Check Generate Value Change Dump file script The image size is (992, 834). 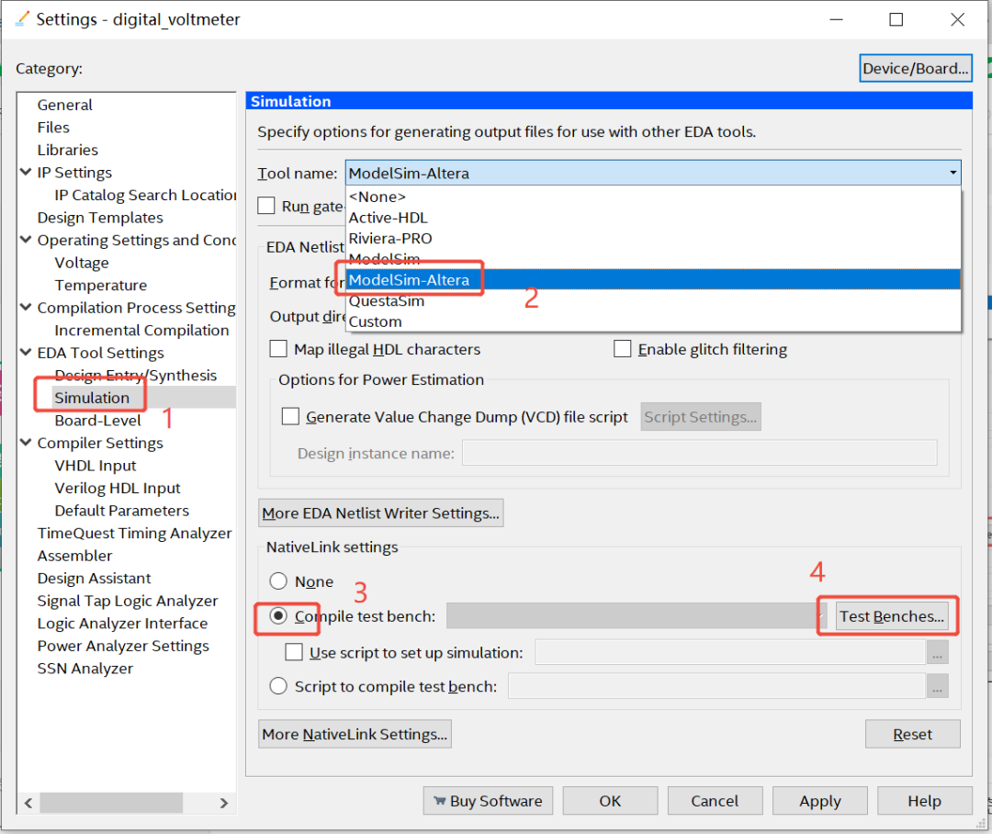(x=290, y=416)
